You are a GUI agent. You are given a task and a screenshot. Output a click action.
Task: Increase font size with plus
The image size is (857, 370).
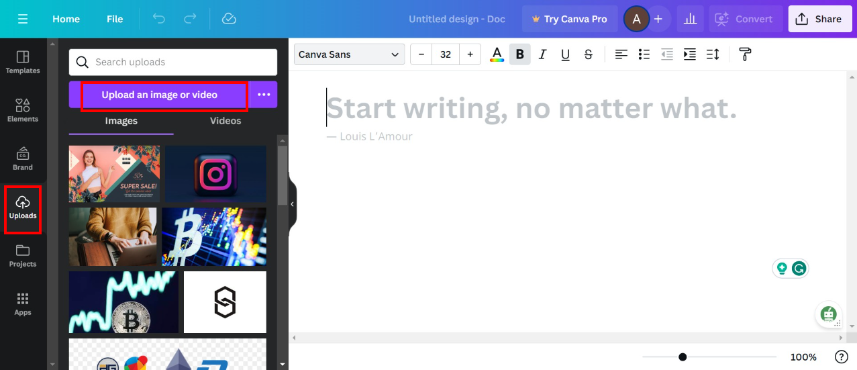tap(470, 54)
